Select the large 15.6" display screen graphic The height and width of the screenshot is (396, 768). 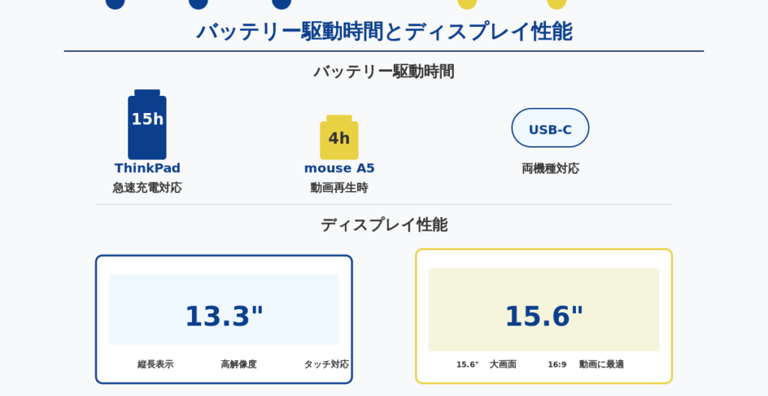pos(544,310)
